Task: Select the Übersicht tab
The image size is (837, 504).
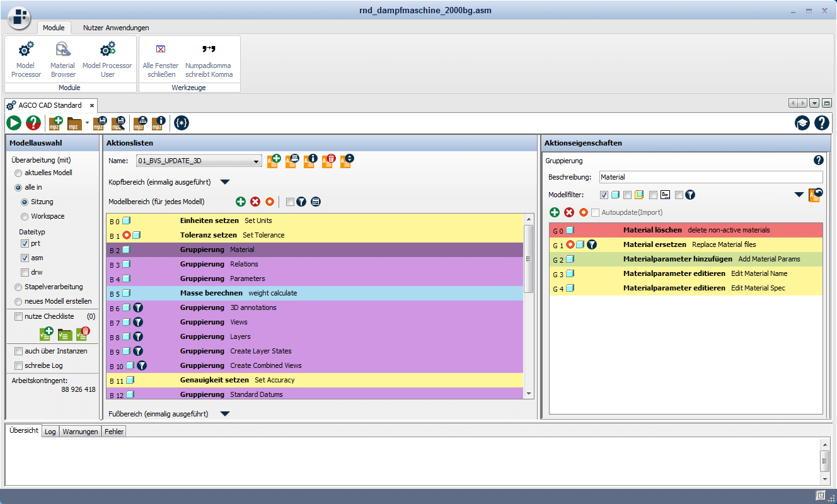Action: [x=23, y=431]
